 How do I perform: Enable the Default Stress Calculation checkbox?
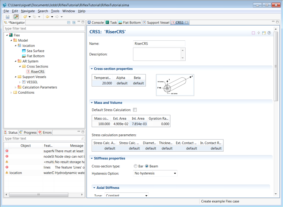click(x=135, y=110)
